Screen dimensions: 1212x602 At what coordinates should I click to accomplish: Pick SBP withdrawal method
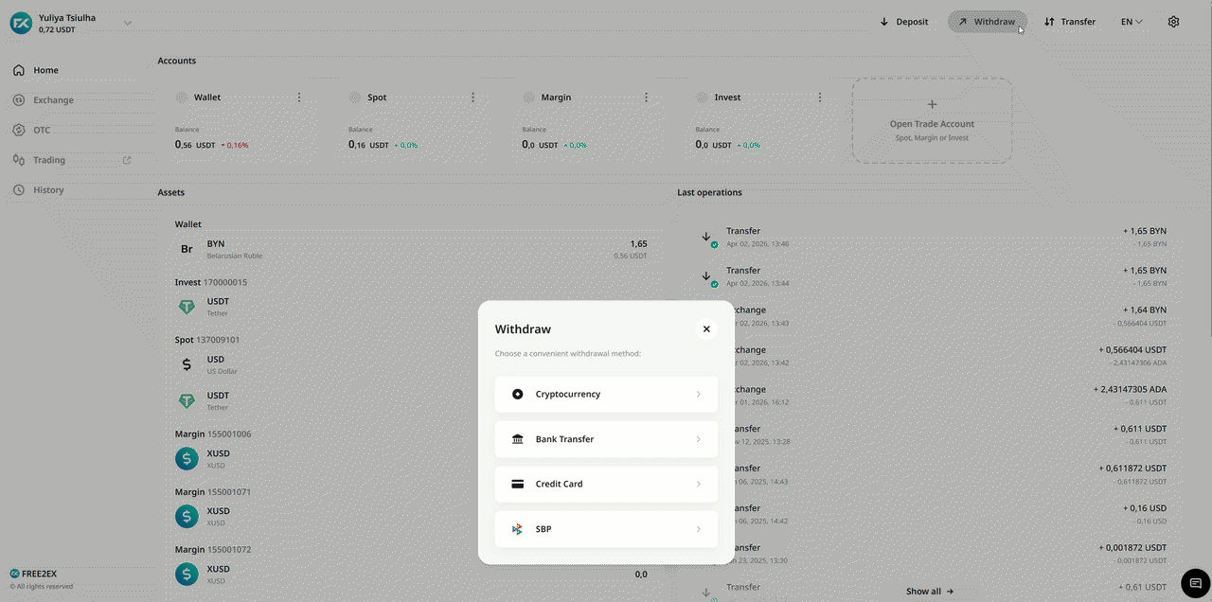tap(606, 529)
